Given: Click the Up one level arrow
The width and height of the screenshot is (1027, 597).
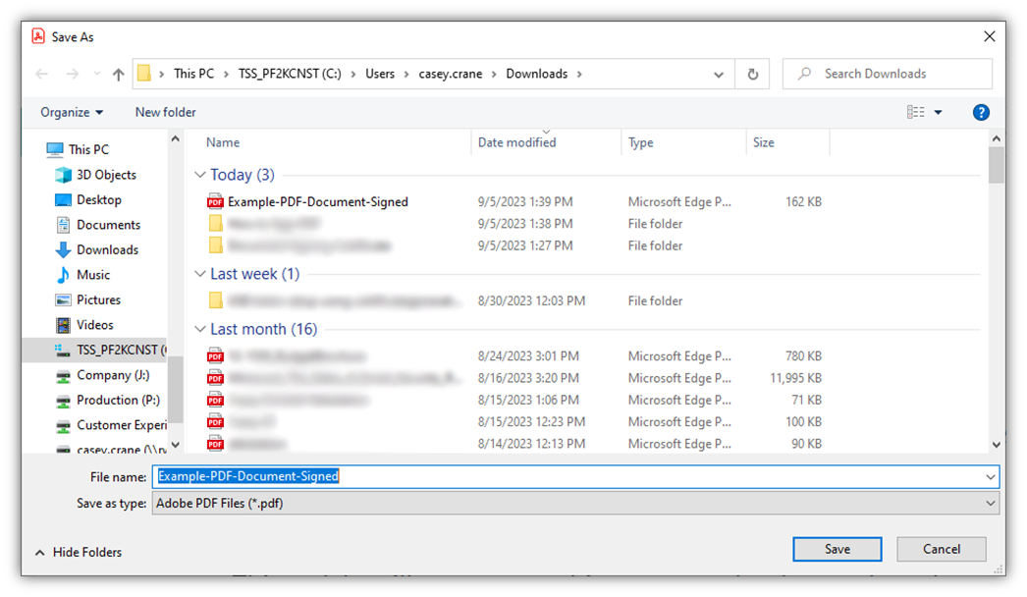Looking at the screenshot, I should coord(119,75).
